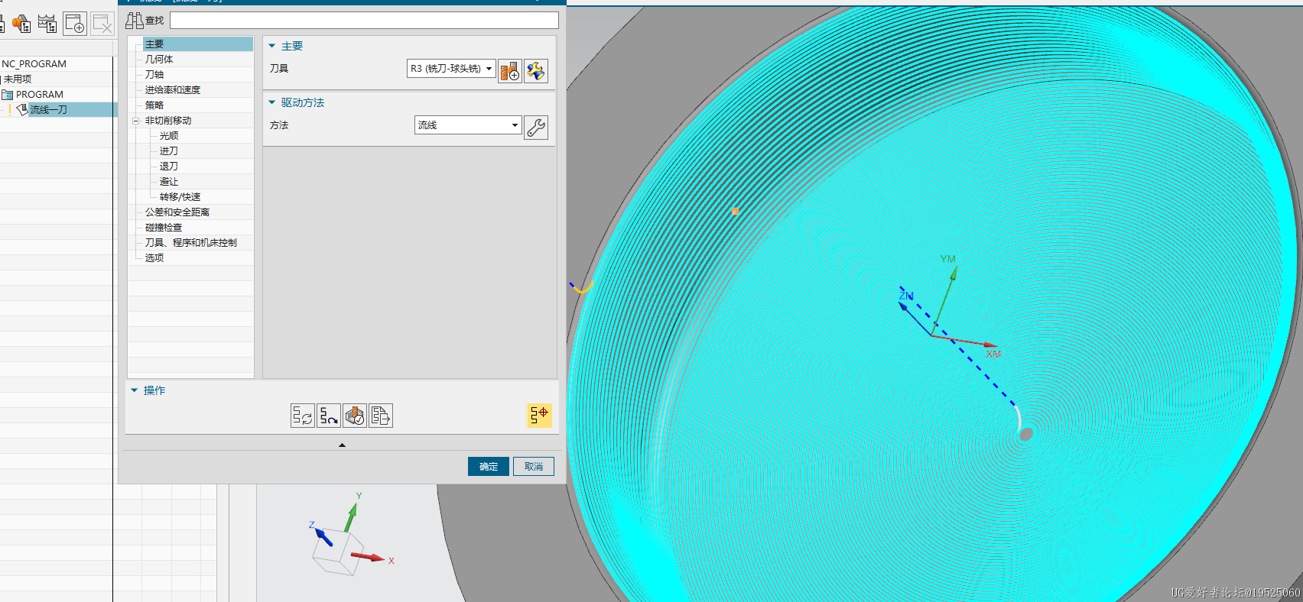Viewport: 1303px width, 602px height.
Task: Select 进刀 in the tree
Action: tap(169, 151)
